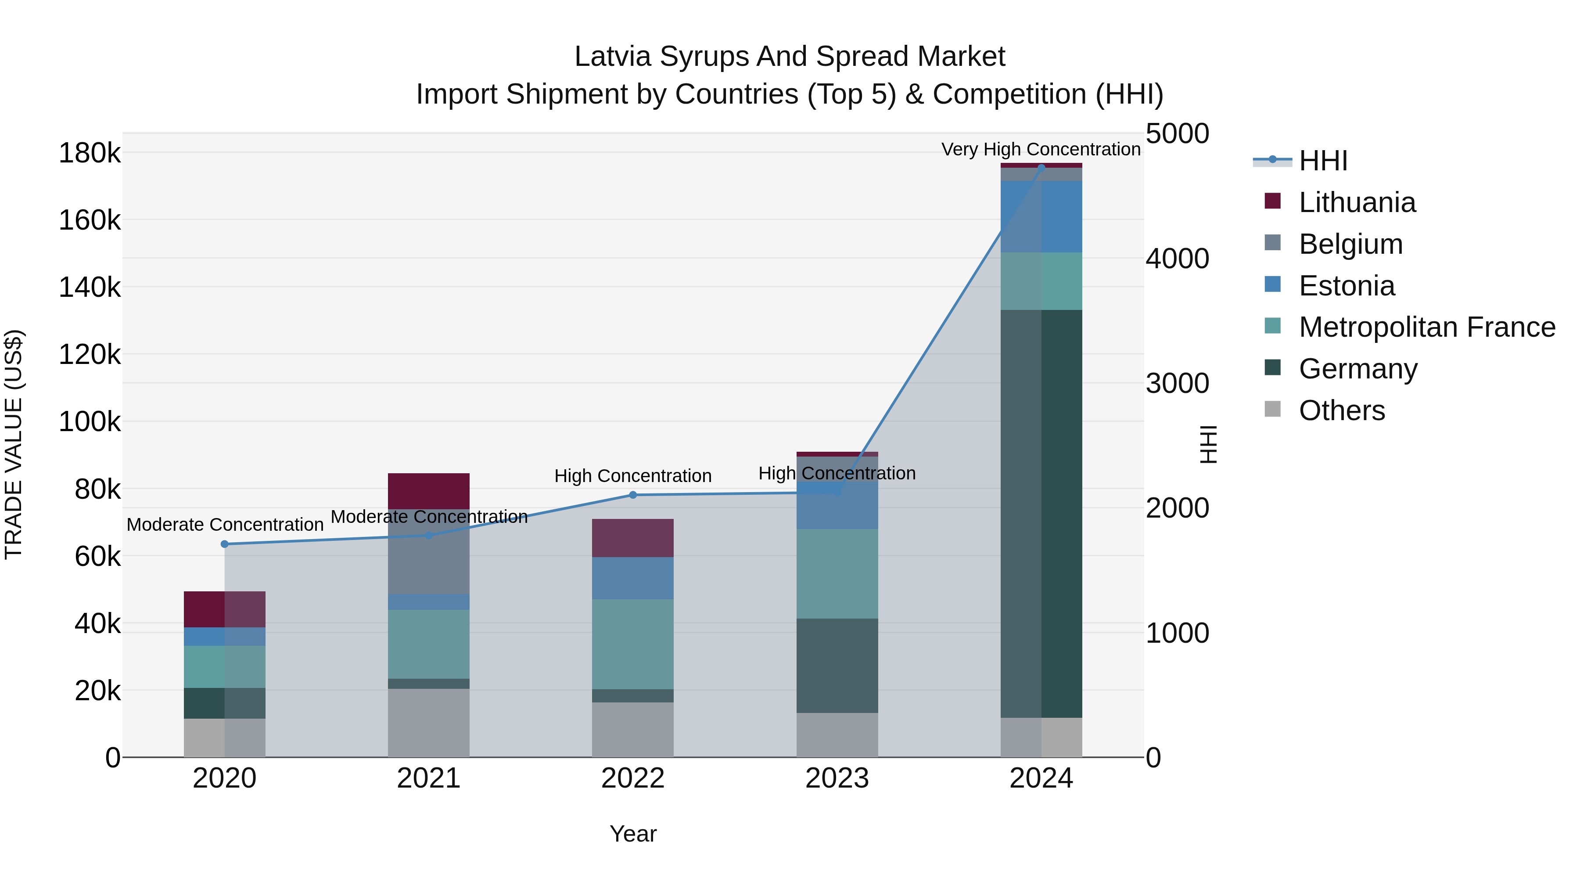Click the Estonia legend color swatch
The image size is (1580, 889).
pyautogui.click(x=1273, y=284)
